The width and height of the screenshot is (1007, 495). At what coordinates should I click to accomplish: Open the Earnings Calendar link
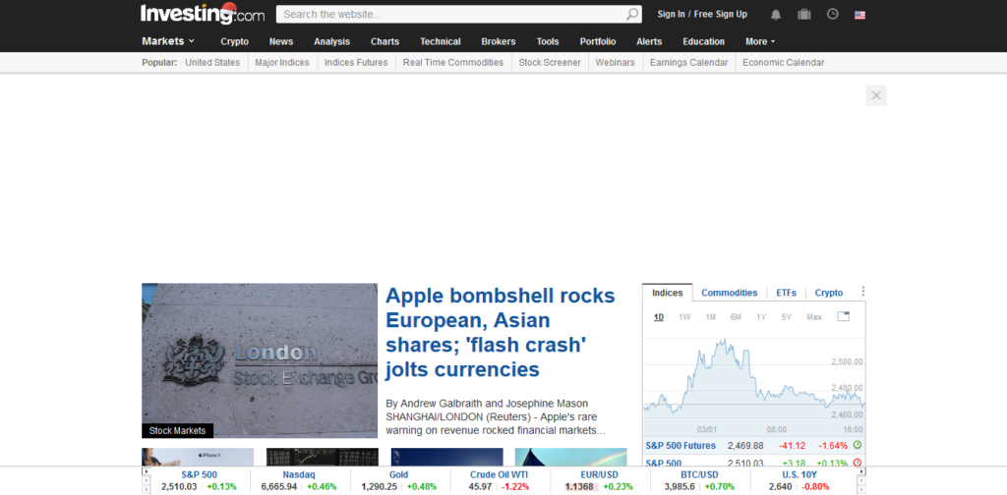click(x=689, y=62)
